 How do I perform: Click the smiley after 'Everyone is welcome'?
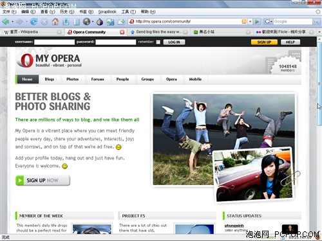click(64, 166)
